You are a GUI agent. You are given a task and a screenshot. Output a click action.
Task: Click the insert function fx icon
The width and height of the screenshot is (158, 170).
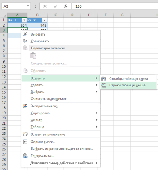[x=66, y=6]
